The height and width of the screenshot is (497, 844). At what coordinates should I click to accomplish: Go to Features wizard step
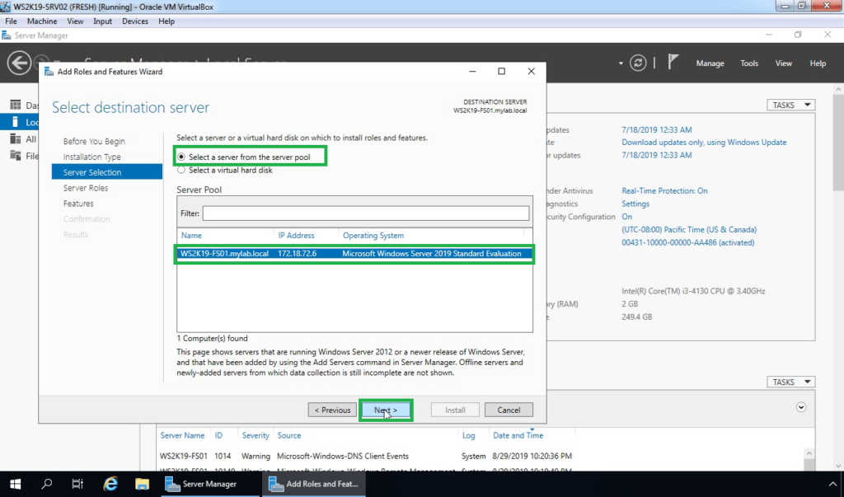point(78,204)
